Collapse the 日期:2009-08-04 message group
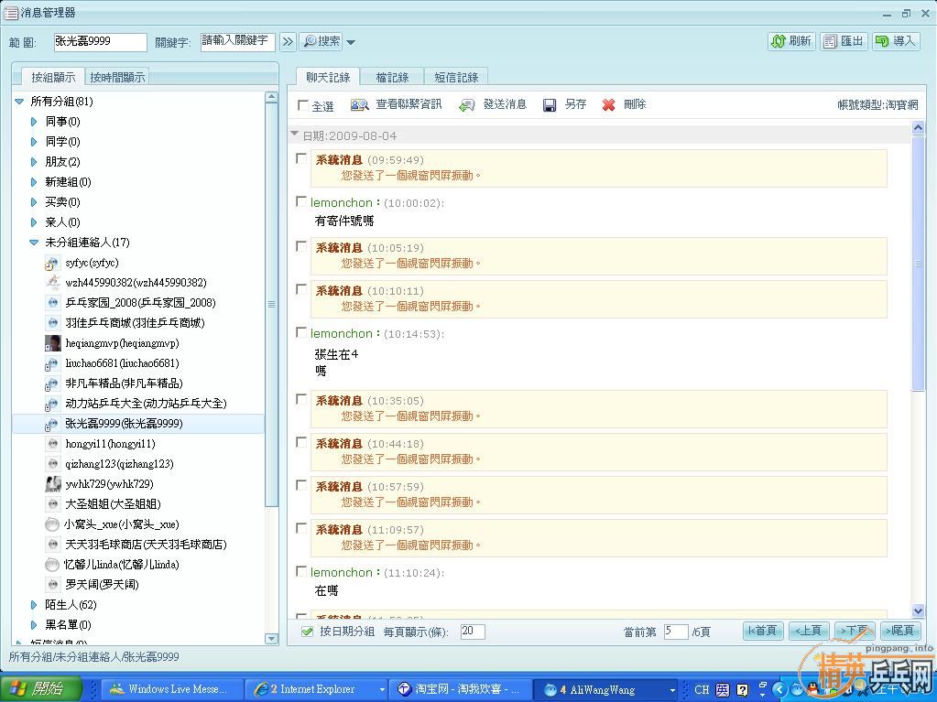Screen dimensions: 937x702 tap(294, 135)
